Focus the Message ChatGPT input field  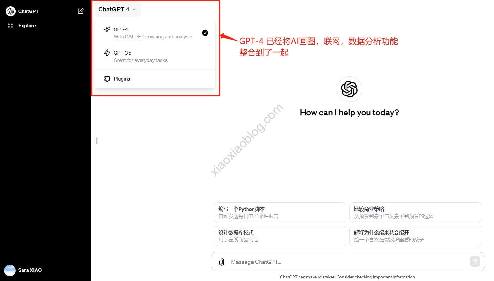pos(347,262)
